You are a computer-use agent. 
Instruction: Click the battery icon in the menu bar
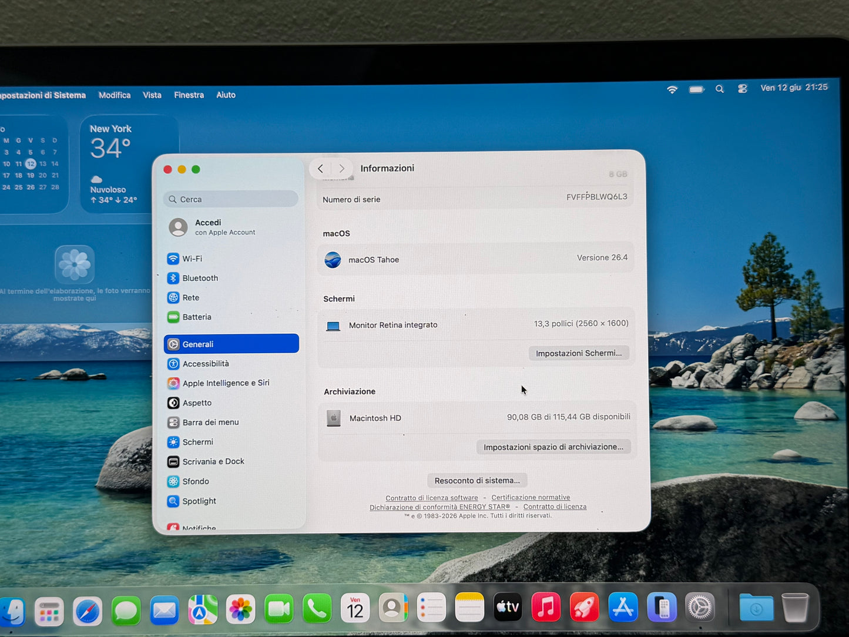point(696,89)
